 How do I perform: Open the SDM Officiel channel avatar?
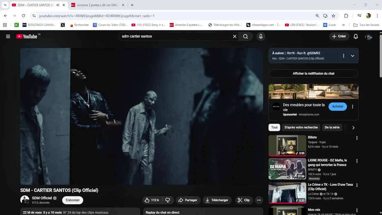[25, 200]
